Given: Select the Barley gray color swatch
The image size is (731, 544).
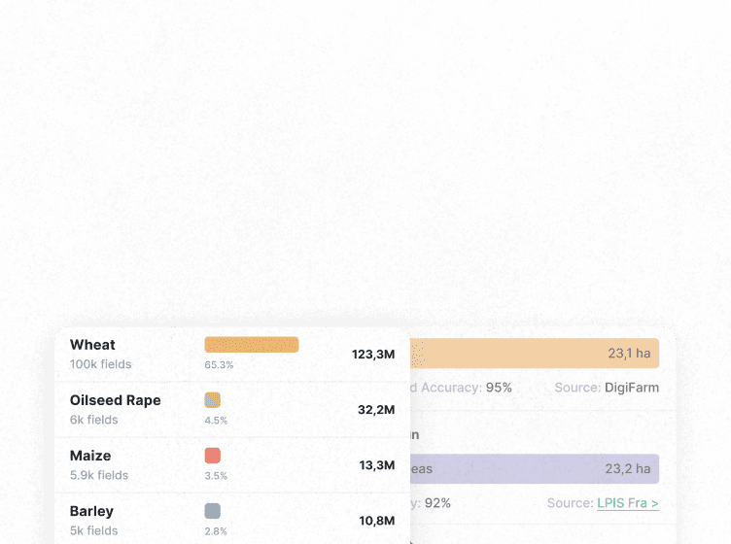Looking at the screenshot, I should (213, 511).
